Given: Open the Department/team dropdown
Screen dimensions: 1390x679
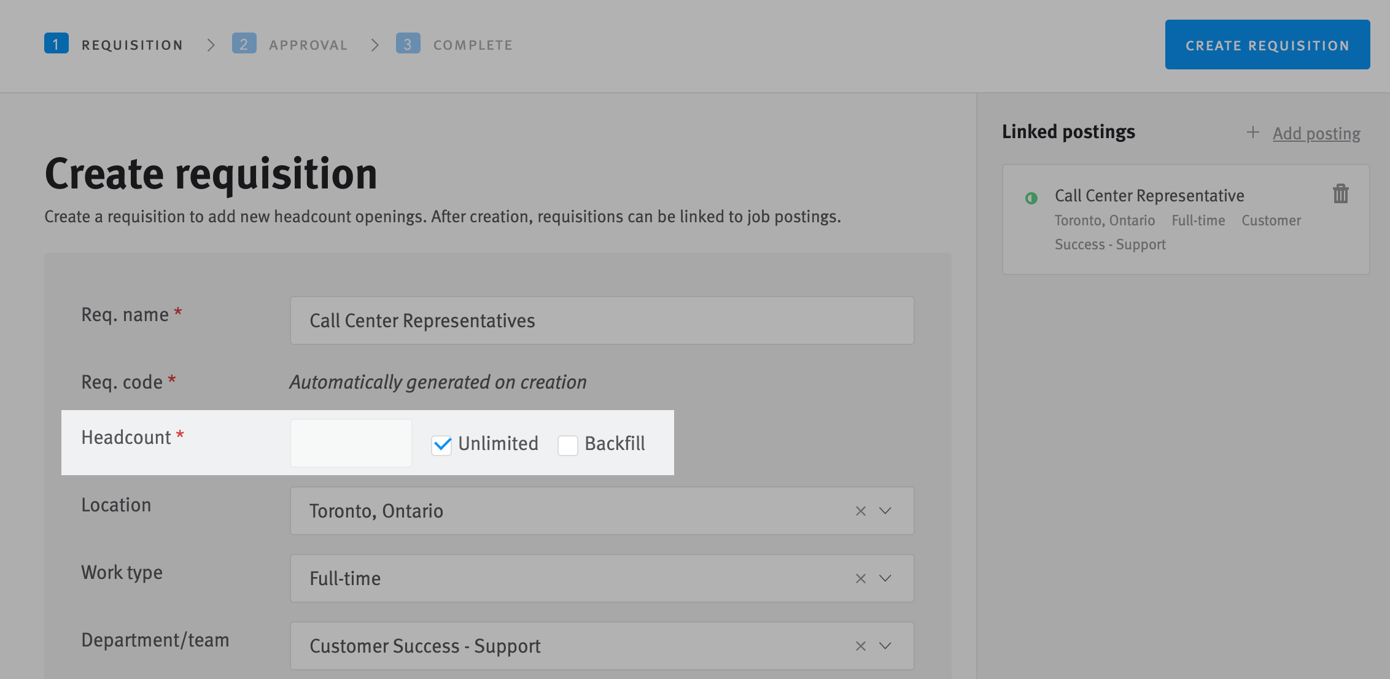Looking at the screenshot, I should [884, 645].
